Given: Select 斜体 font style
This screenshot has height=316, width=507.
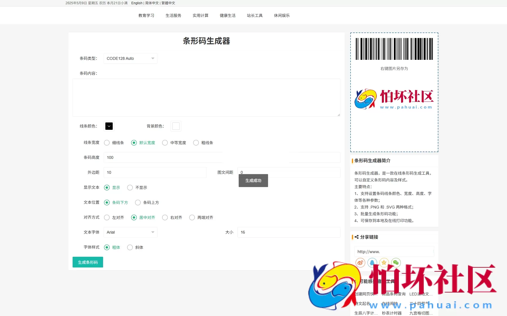Looking at the screenshot, I should (130, 247).
